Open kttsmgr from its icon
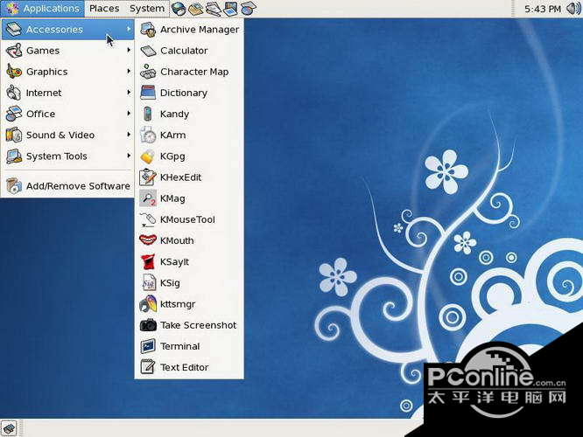The image size is (583, 437). (148, 304)
